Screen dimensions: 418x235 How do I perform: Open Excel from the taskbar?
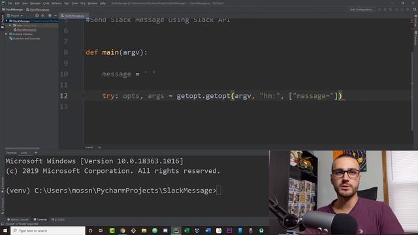point(187,230)
